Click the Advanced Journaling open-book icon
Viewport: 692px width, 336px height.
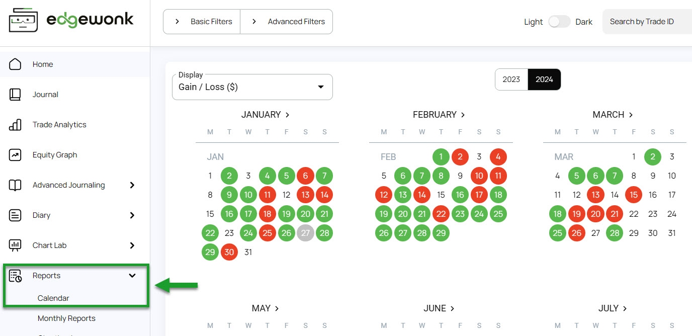point(15,185)
